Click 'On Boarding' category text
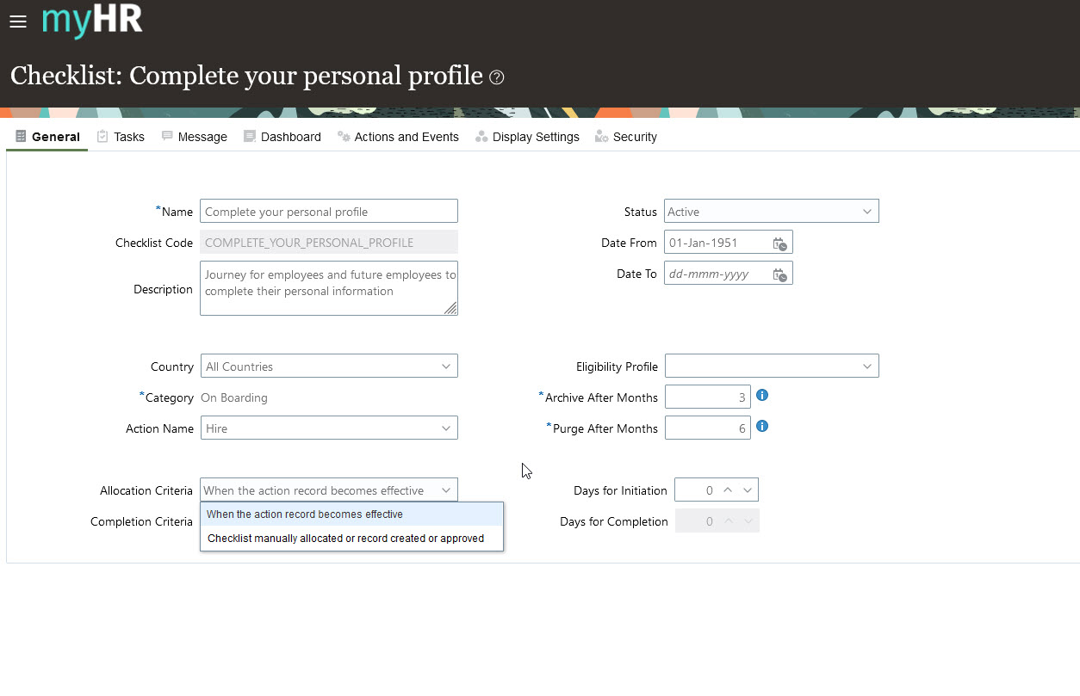1080x696 pixels. pos(234,397)
